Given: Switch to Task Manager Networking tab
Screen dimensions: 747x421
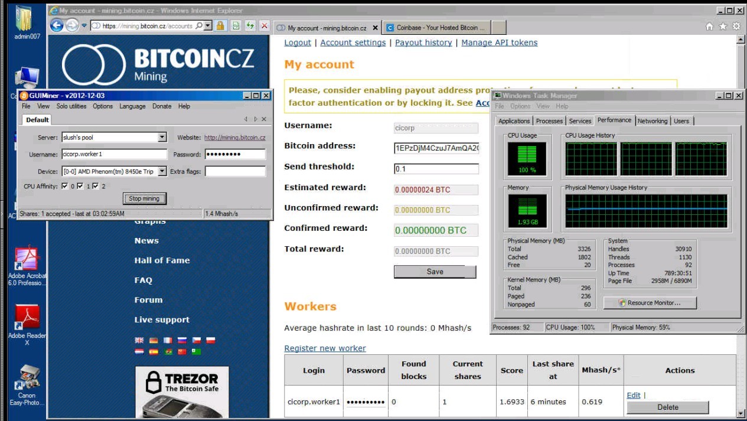Looking at the screenshot, I should 653,121.
